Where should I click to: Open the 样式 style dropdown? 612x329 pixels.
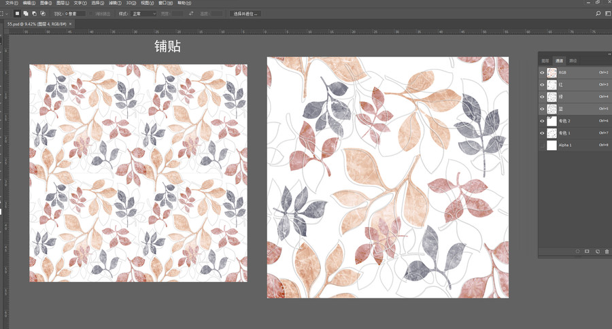click(144, 14)
